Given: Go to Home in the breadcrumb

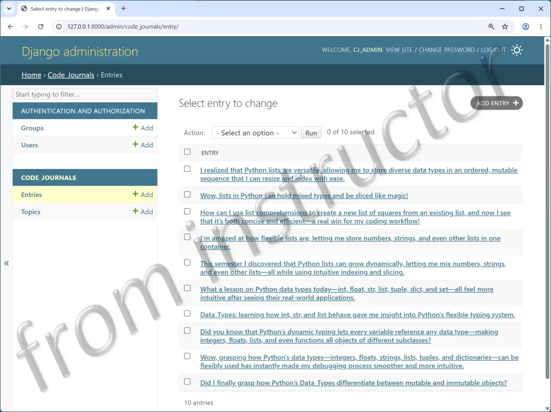Looking at the screenshot, I should point(31,75).
